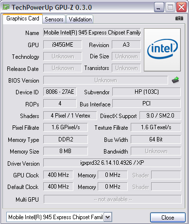This screenshot has height=224, width=189.
Task: Switch to the Sensors tab
Action: pyautogui.click(x=54, y=19)
